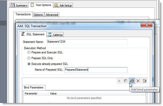Click the edit parameter pencil icon
Image resolution: width=163 pixels, height=106 pixels.
(145, 81)
